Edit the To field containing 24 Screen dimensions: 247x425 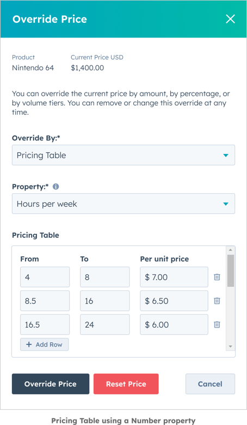click(x=104, y=324)
